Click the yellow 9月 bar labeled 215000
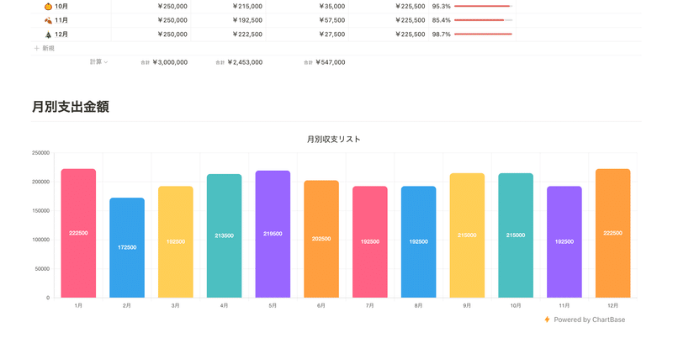The height and width of the screenshot is (354, 673). tap(468, 235)
